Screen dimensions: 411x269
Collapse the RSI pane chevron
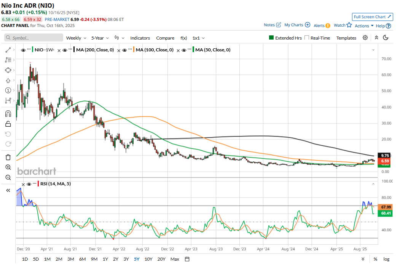[373, 184]
